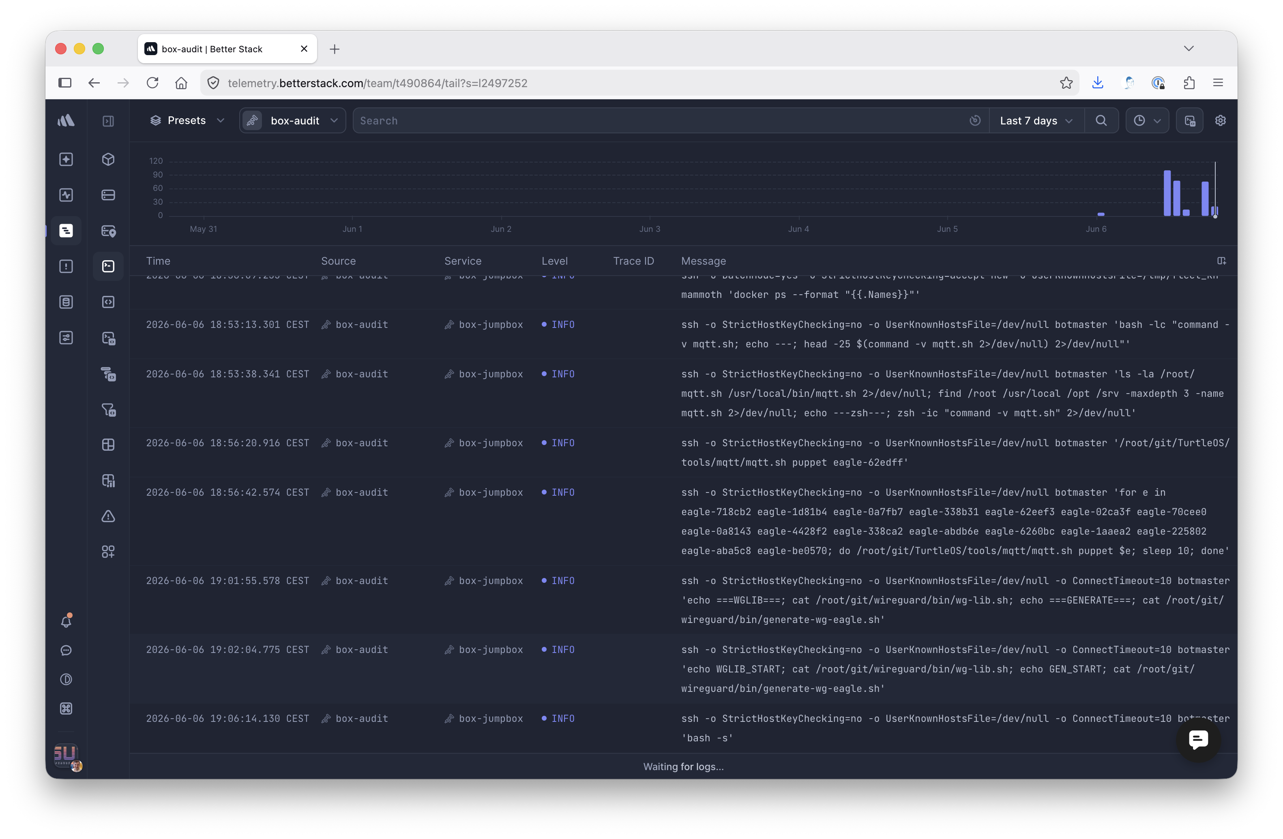Select the 18:53:13.301 log timestamp
1283x839 pixels.
227,324
